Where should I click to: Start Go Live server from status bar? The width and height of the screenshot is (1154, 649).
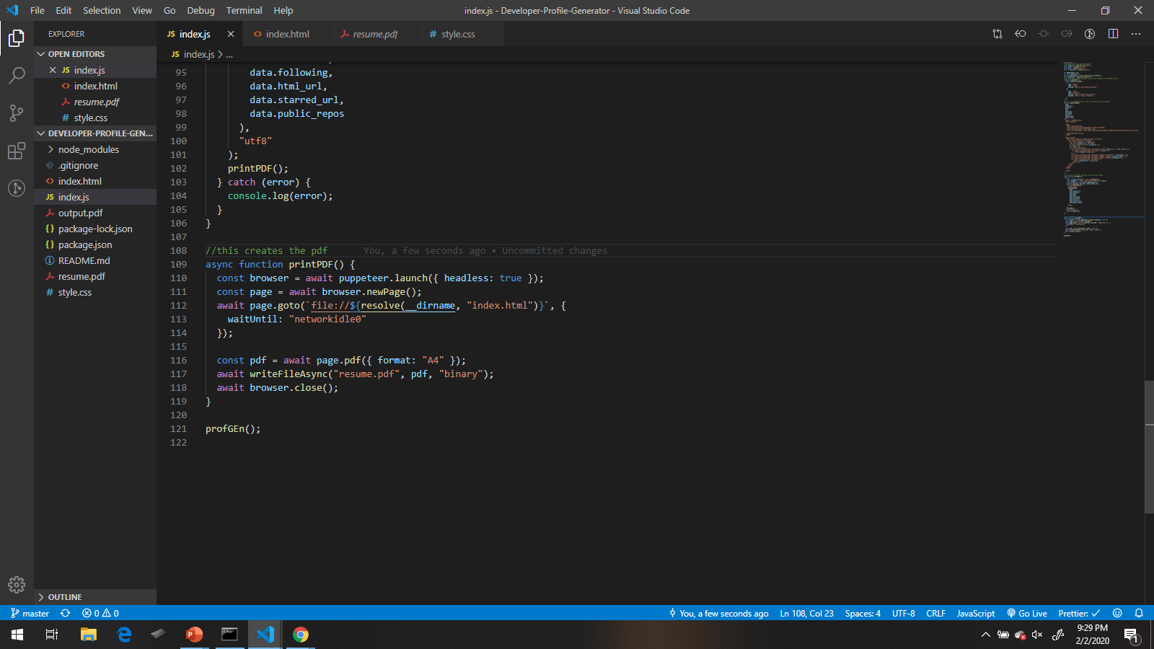[1027, 613]
